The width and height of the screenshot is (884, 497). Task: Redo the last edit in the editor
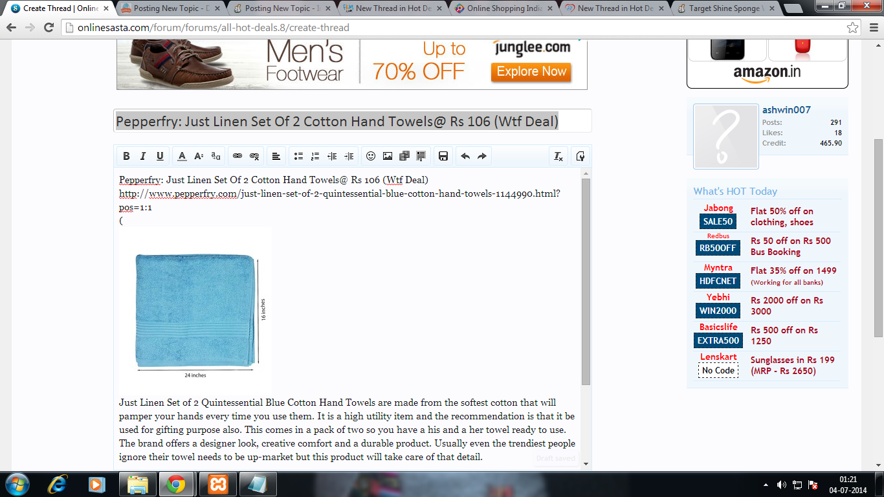[482, 156]
